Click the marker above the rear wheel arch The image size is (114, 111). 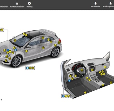(x=55, y=45)
